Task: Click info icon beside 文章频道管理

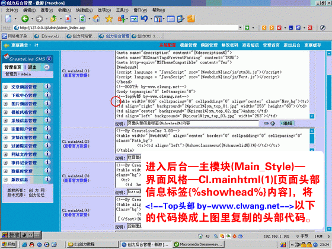Action: 47,87
